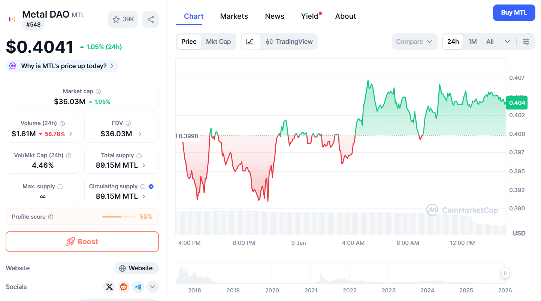Open the X (Twitter) social link
The image size is (541, 301).
(109, 287)
